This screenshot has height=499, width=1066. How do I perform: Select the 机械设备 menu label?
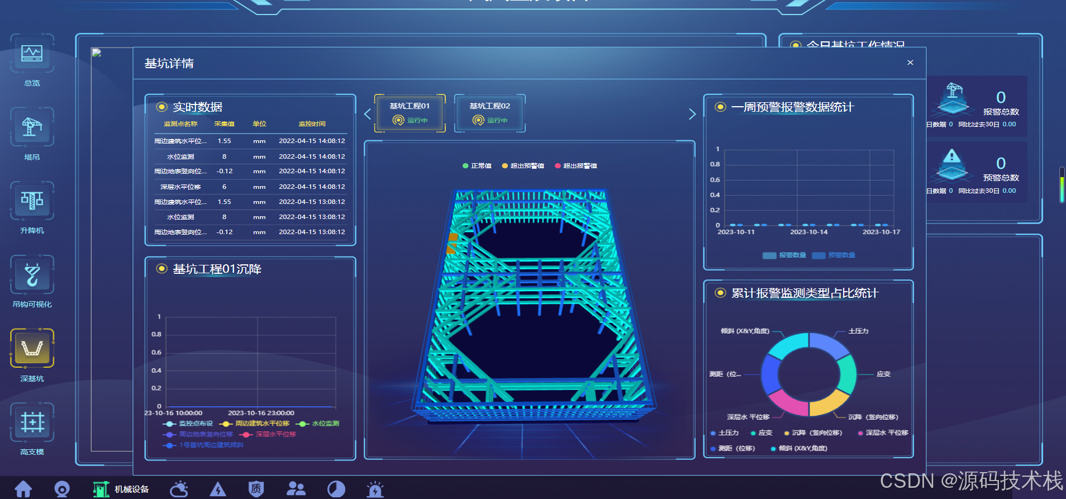click(132, 490)
